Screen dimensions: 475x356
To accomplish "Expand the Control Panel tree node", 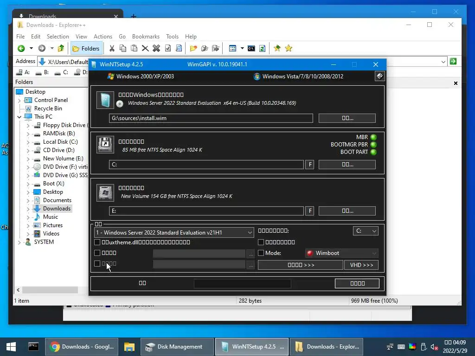I will tap(19, 100).
